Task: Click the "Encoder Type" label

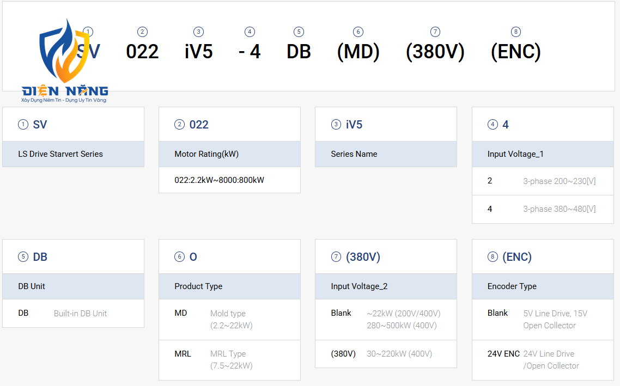Action: pos(512,286)
